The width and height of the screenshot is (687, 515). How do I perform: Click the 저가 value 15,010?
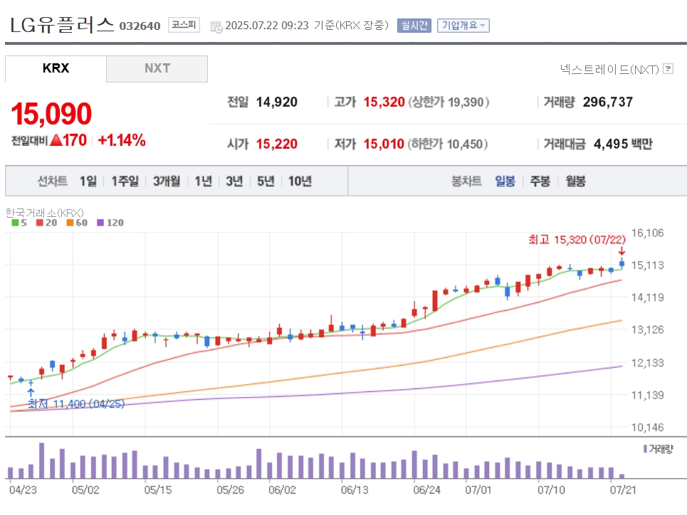click(x=384, y=144)
